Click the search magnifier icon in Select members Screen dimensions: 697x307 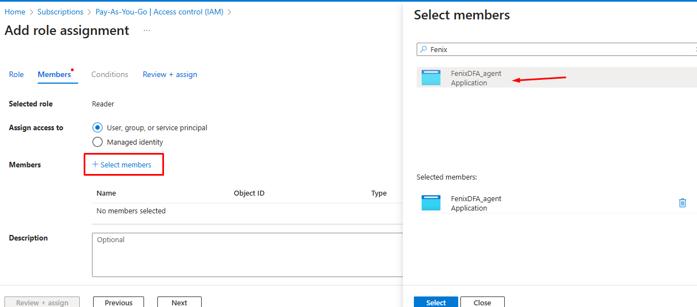pyautogui.click(x=424, y=49)
